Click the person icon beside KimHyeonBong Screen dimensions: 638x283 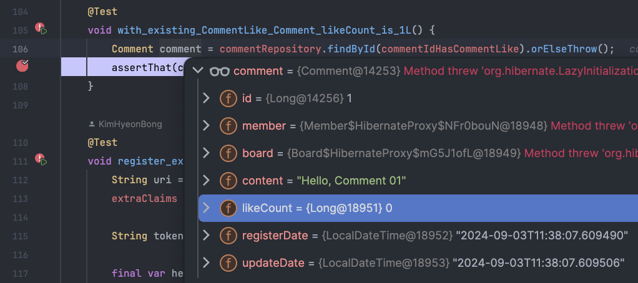click(92, 124)
